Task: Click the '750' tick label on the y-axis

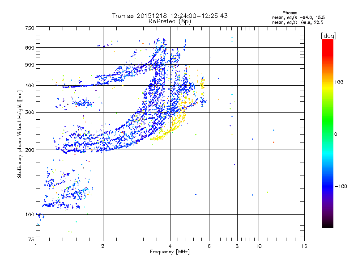Action: pyautogui.click(x=30, y=28)
